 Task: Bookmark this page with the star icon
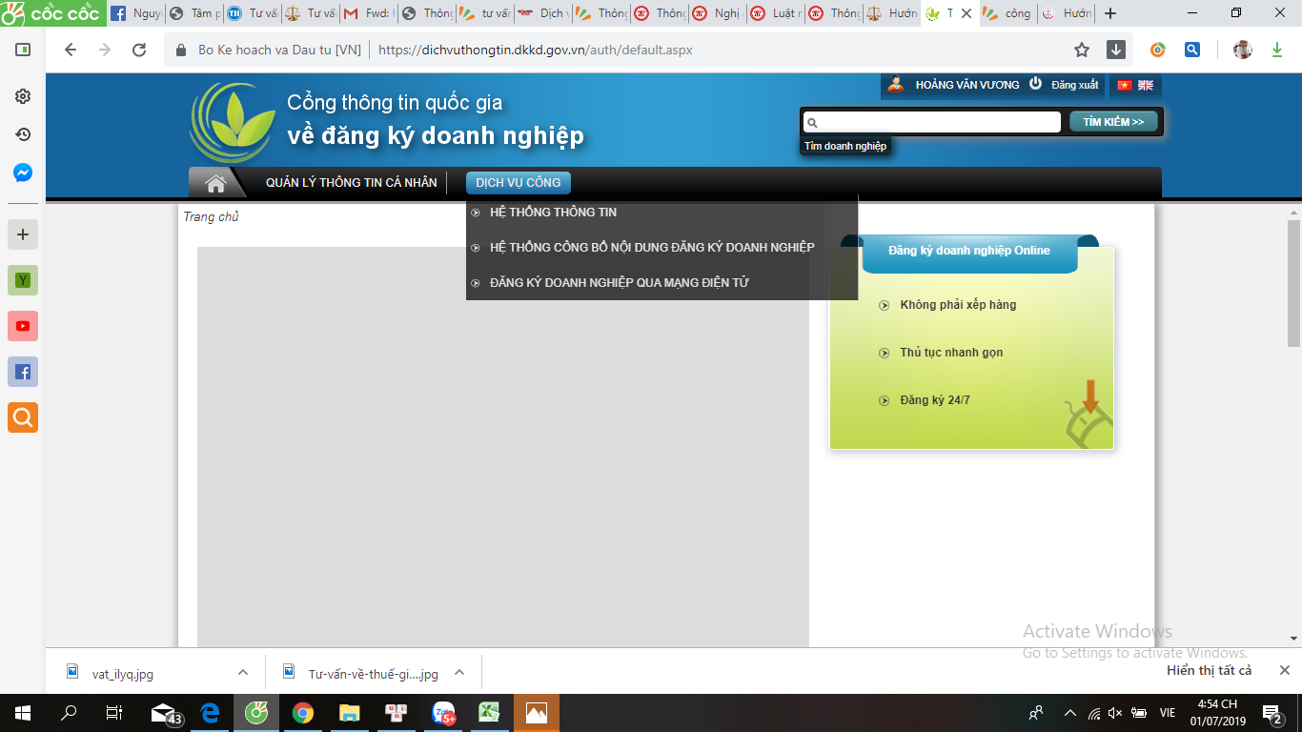pyautogui.click(x=1082, y=50)
